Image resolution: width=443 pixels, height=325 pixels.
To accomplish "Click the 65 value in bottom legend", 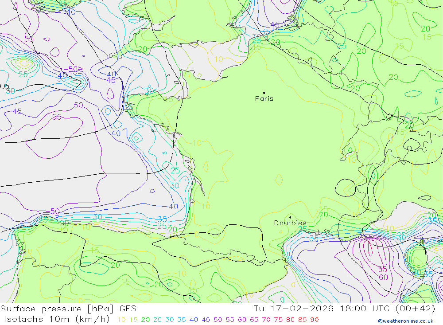I will [x=254, y=320].
